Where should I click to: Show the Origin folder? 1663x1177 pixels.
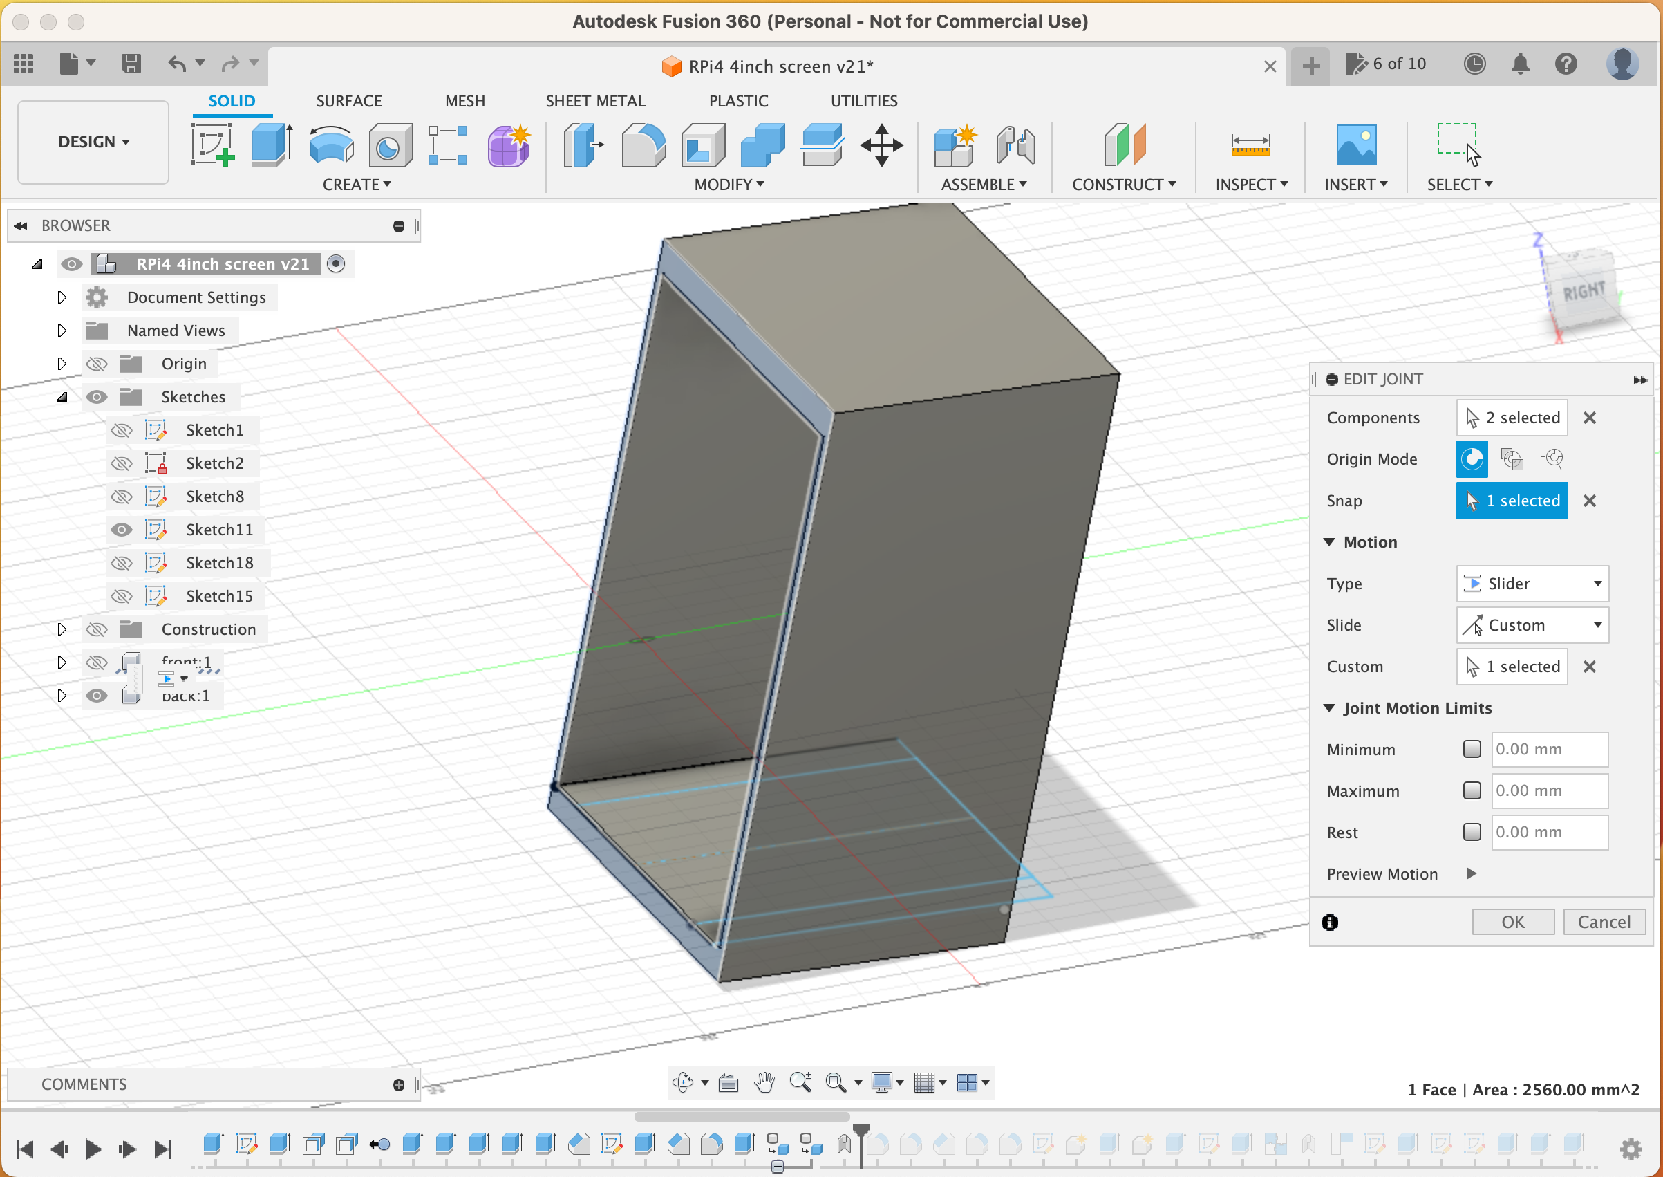(96, 364)
